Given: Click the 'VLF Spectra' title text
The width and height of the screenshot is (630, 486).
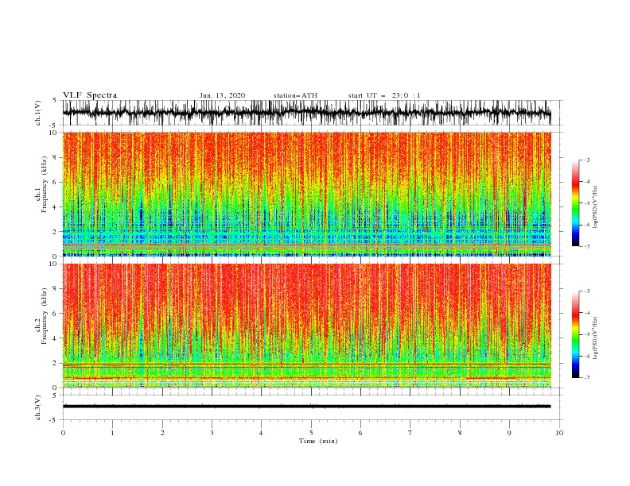Looking at the screenshot, I should 90,95.
